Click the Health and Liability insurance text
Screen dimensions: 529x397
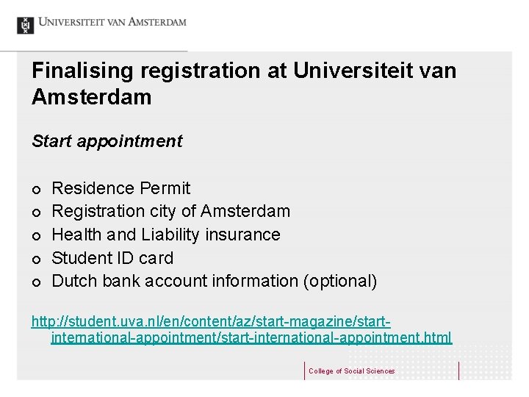(166, 235)
